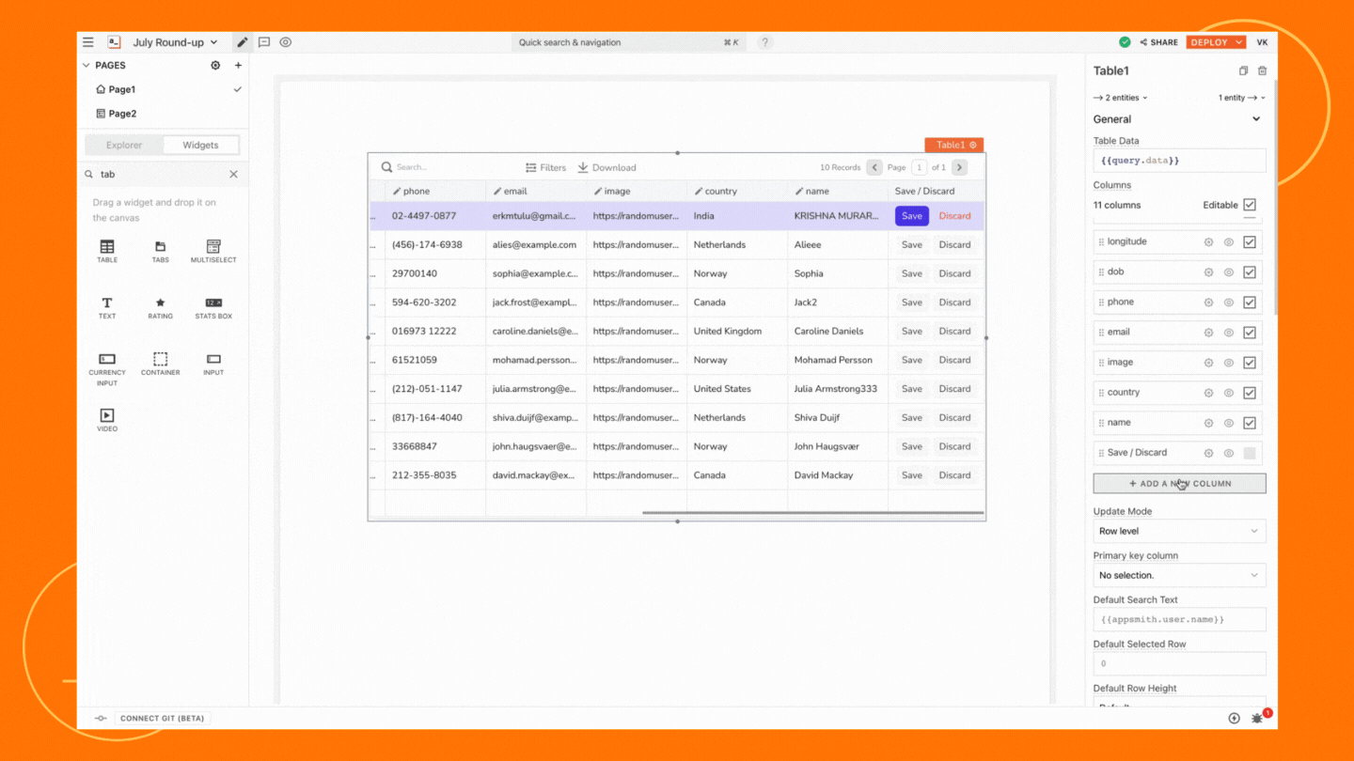Click the Table Data input field
1354x761 pixels.
coord(1179,161)
